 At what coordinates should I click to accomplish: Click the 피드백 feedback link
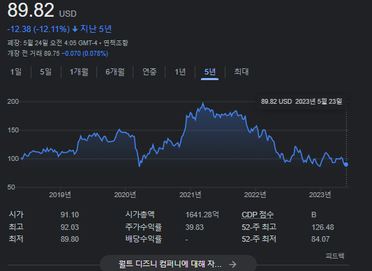pyautogui.click(x=335, y=256)
